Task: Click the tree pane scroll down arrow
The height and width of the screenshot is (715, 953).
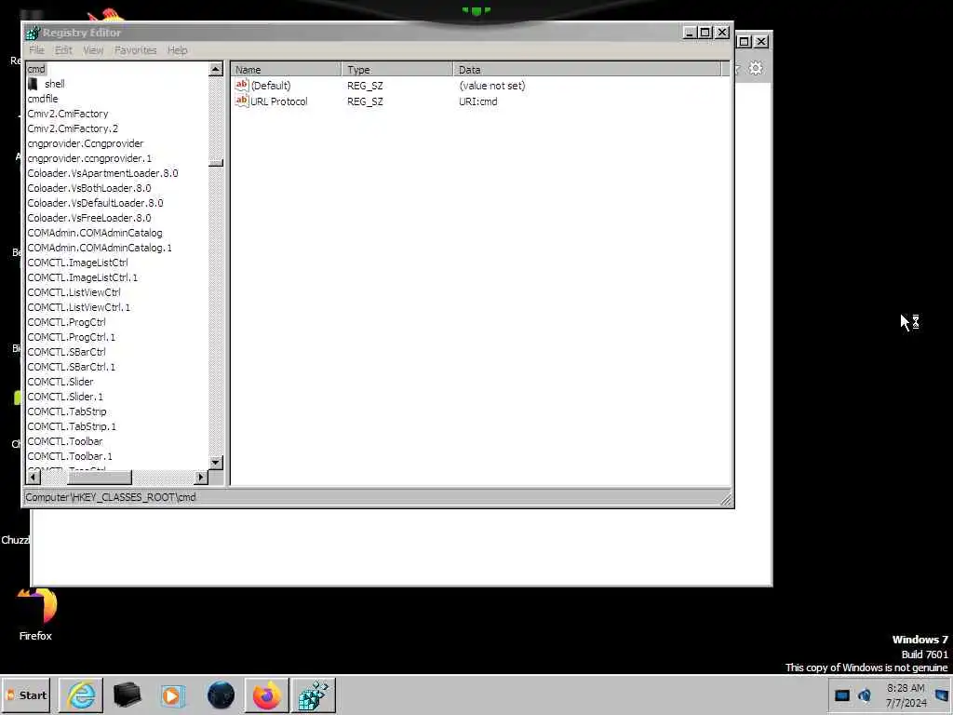Action: [x=216, y=463]
